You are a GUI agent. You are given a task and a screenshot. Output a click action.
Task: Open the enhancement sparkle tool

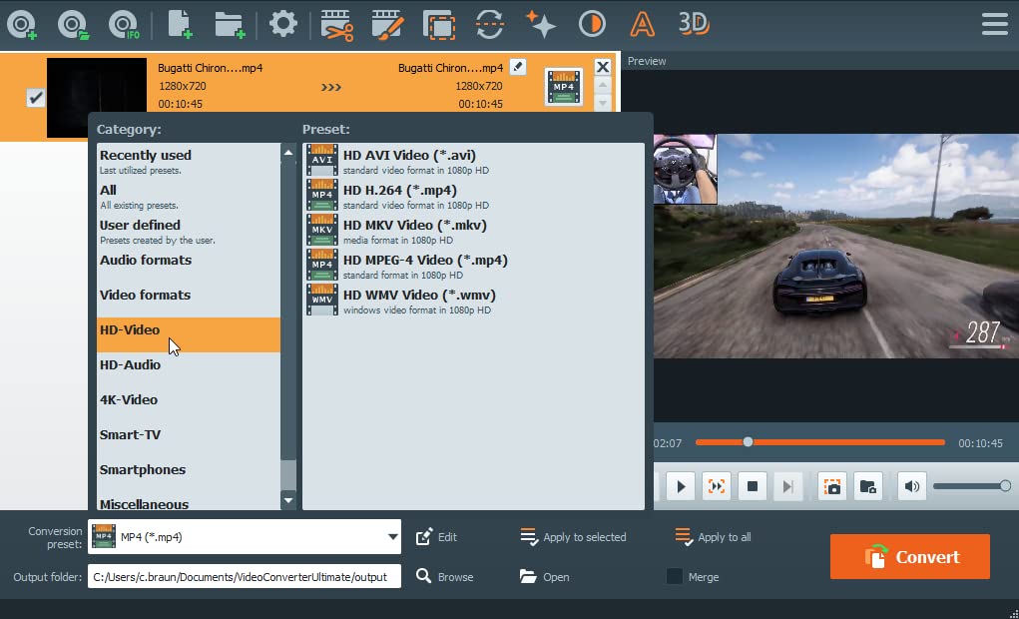click(x=540, y=25)
